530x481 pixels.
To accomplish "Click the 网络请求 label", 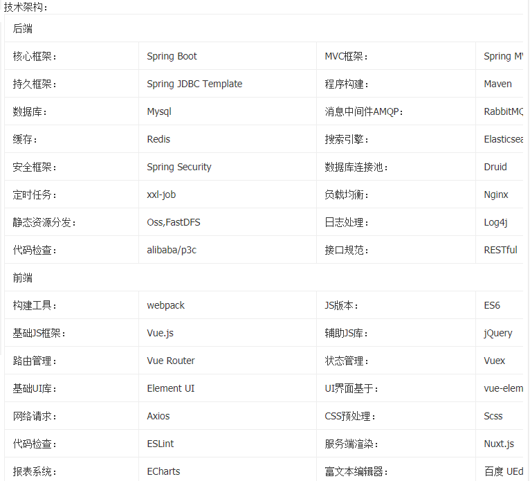I will (x=35, y=417).
